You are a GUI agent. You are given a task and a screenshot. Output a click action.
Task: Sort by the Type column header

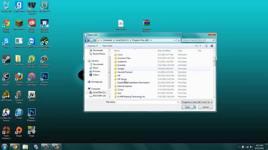pyautogui.click(x=180, y=51)
